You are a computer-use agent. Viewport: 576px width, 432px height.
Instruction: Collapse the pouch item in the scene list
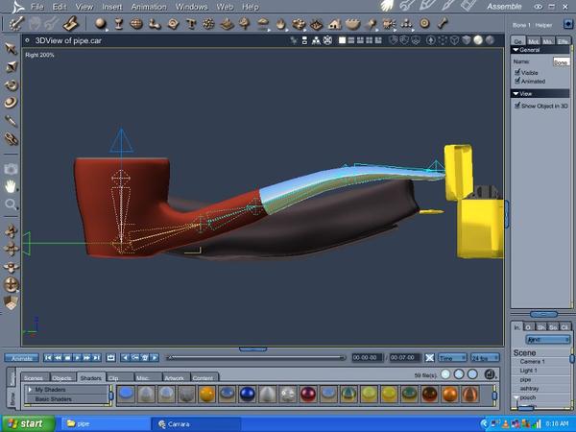click(516, 397)
